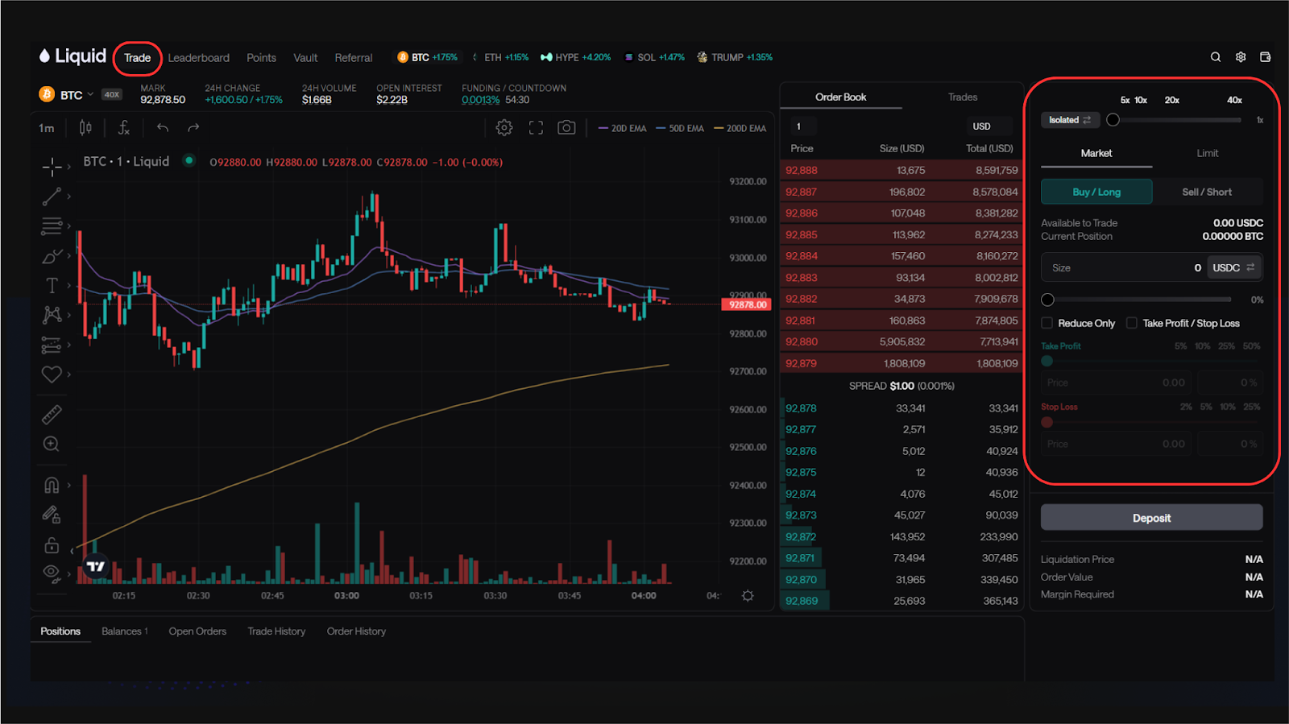This screenshot has width=1289, height=724.
Task: Switch the chart to fullscreen mode
Action: point(536,128)
